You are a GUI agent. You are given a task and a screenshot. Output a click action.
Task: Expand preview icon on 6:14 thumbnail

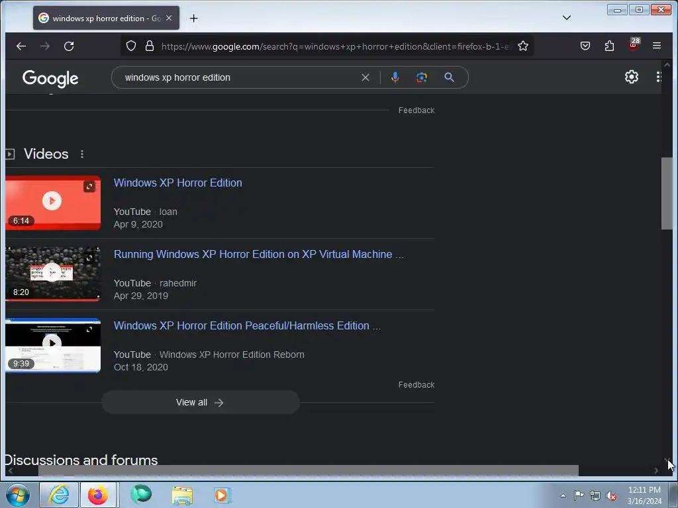click(x=89, y=187)
